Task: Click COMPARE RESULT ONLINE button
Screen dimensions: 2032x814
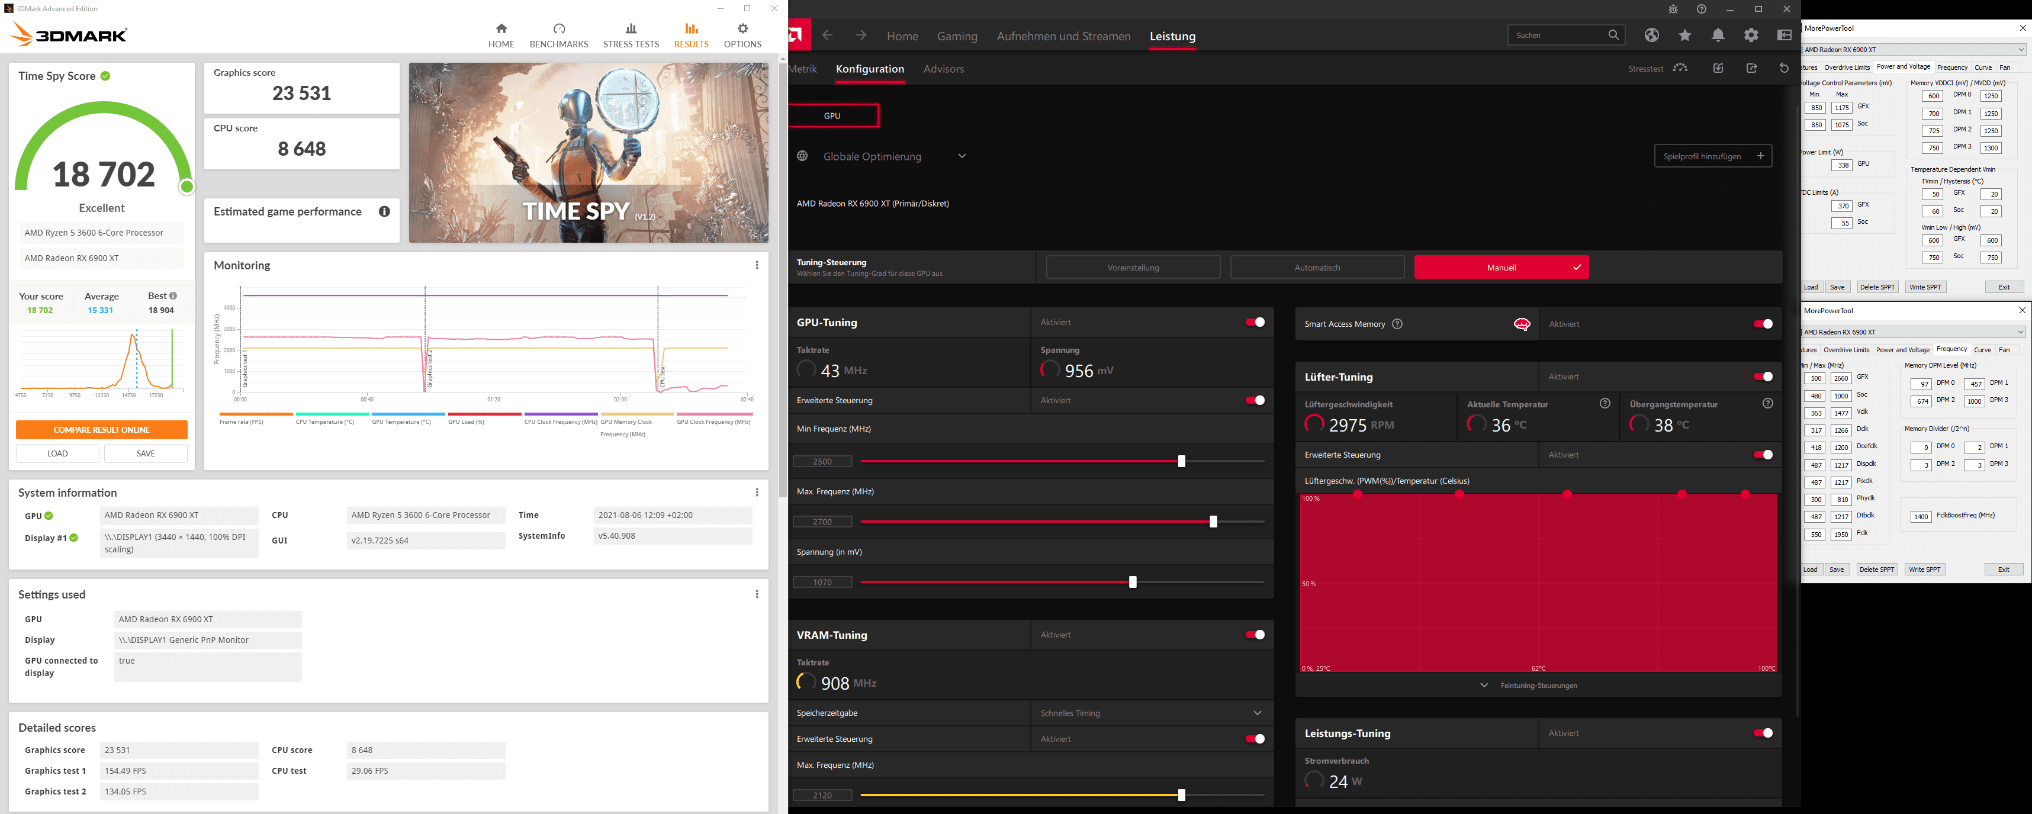Action: click(x=102, y=430)
